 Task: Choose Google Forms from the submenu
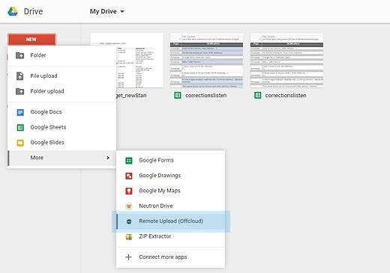coord(170,160)
